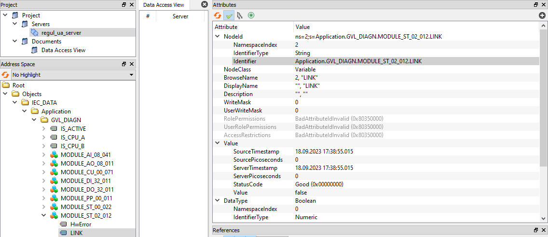Screen dimensions: 548x237
Task: Refresh the Address Space with the orange icon
Action: (x=5, y=75)
